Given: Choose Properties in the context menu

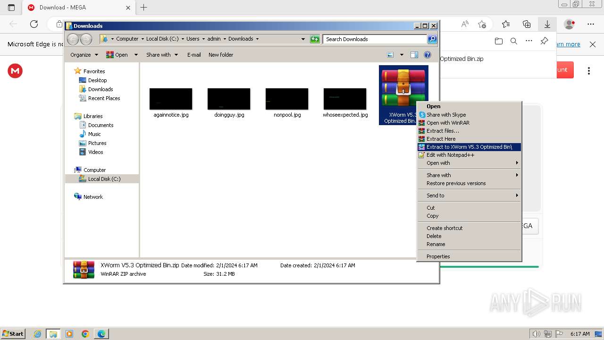Looking at the screenshot, I should pos(470,256).
